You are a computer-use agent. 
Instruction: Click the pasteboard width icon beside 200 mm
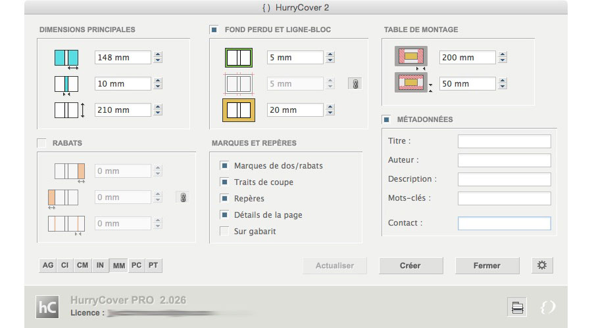(x=411, y=57)
